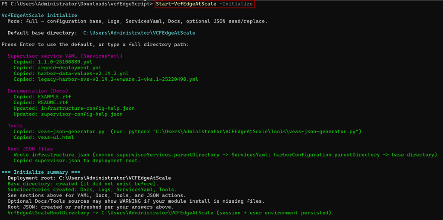Click the PowerShell prompt path vcfEdgeScript
Image resolution: width=443 pixels, height=220 pixels.
(77, 4)
